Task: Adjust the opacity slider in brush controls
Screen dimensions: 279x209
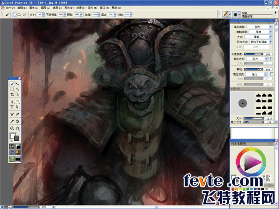Action: tap(253, 54)
